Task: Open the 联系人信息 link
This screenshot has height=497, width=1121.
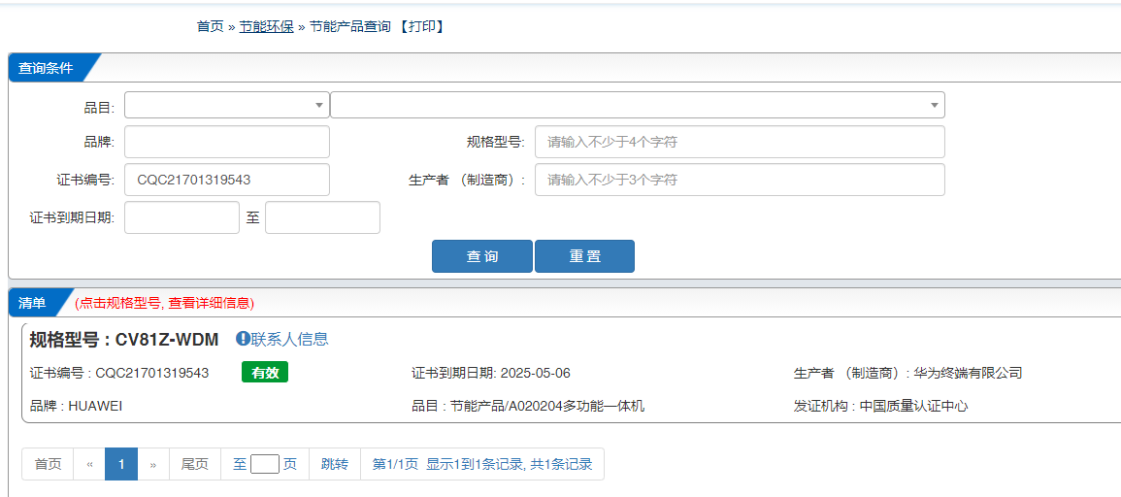Action: click(289, 339)
